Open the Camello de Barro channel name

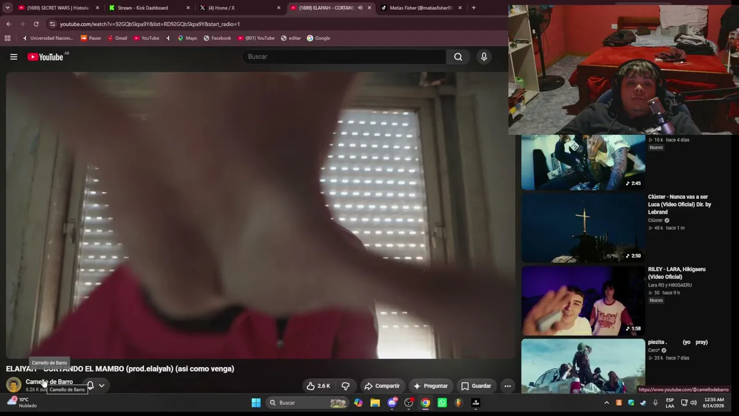click(x=49, y=382)
